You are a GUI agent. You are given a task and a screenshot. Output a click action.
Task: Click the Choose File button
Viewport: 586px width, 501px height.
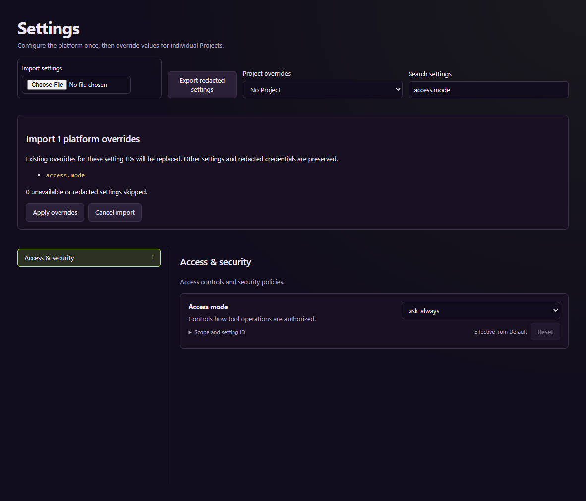click(x=47, y=85)
